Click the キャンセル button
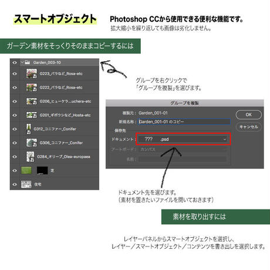Screen dimensions: 270x270 (x=248, y=127)
